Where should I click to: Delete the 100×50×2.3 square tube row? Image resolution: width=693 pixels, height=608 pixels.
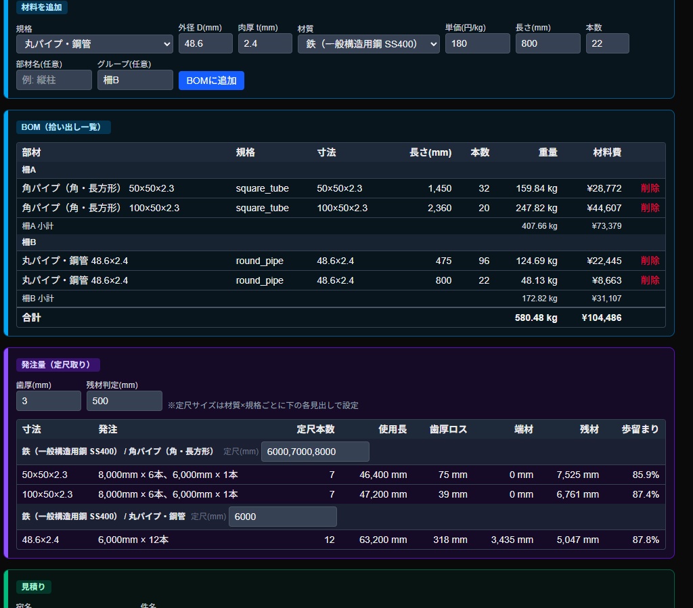(x=650, y=208)
